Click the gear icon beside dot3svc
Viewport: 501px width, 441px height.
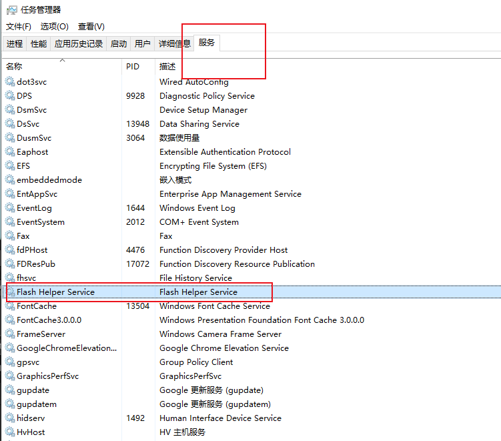(x=10, y=82)
